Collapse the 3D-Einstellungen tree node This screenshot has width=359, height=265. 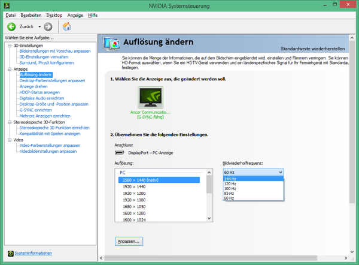point(10,46)
